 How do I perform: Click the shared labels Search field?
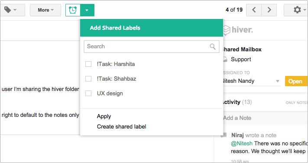point(152,47)
